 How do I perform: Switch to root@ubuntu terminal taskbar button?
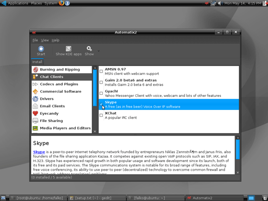coord(38,198)
